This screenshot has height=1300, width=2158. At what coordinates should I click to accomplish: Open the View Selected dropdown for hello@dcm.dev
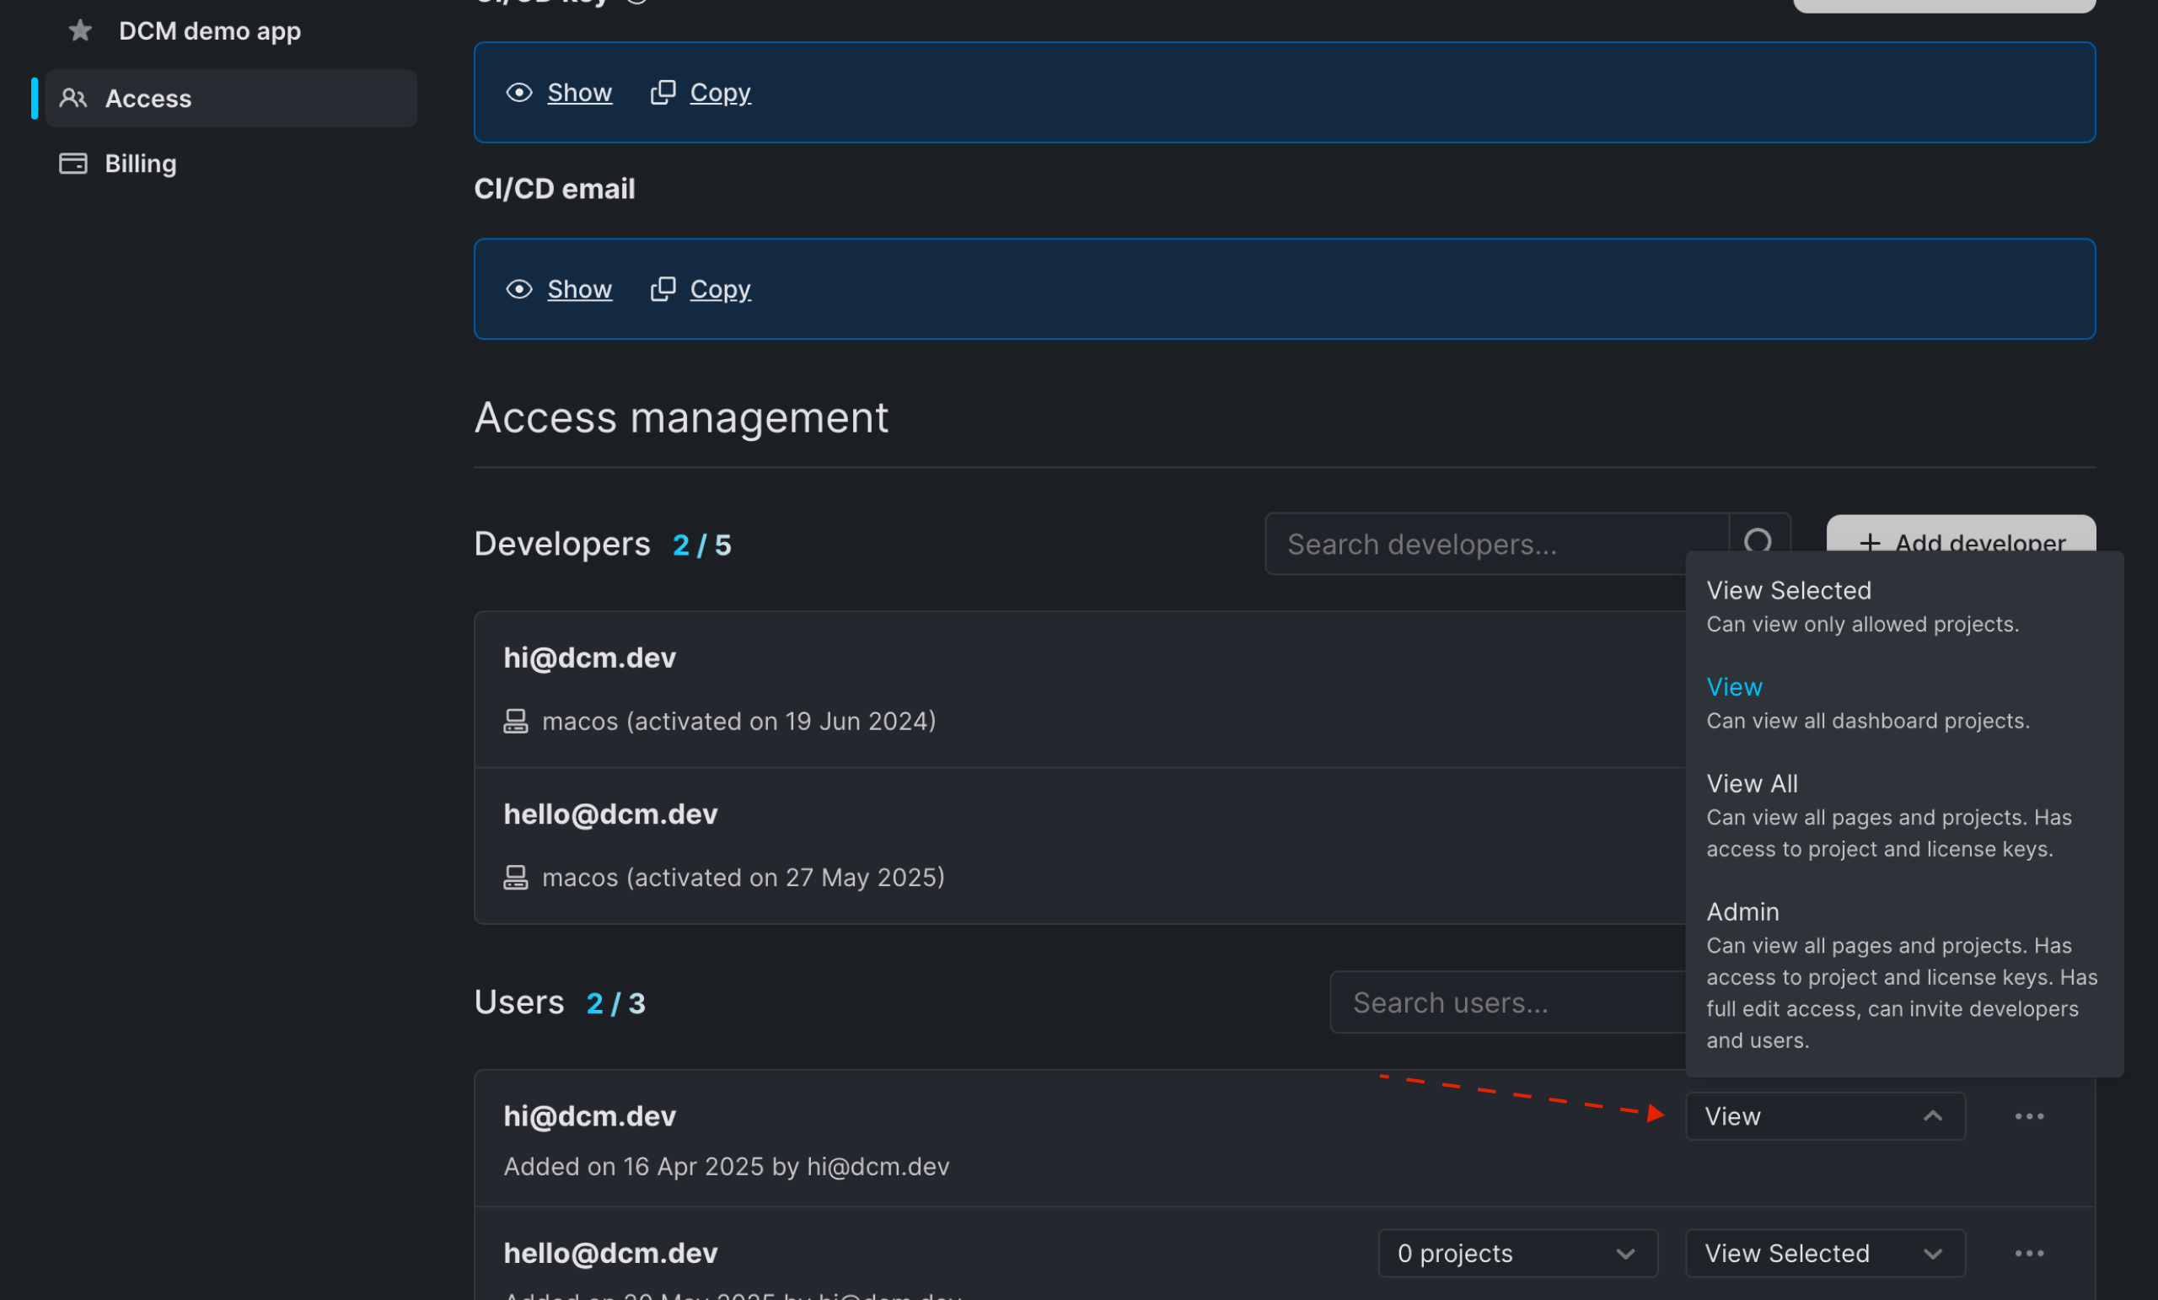pyautogui.click(x=1824, y=1254)
